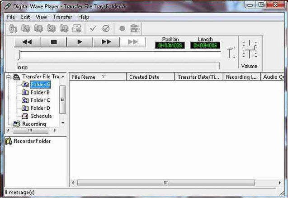Image resolution: width=288 pixels, height=198 pixels.
Task: Select the Schedule tree item
Action: click(x=41, y=116)
